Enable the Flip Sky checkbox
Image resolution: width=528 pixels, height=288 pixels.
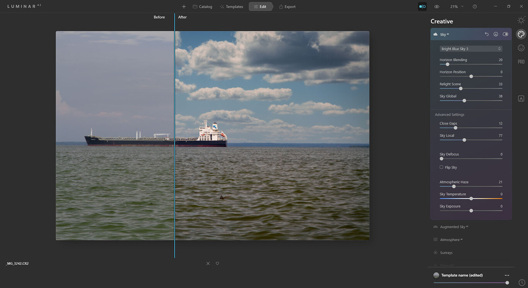(441, 167)
